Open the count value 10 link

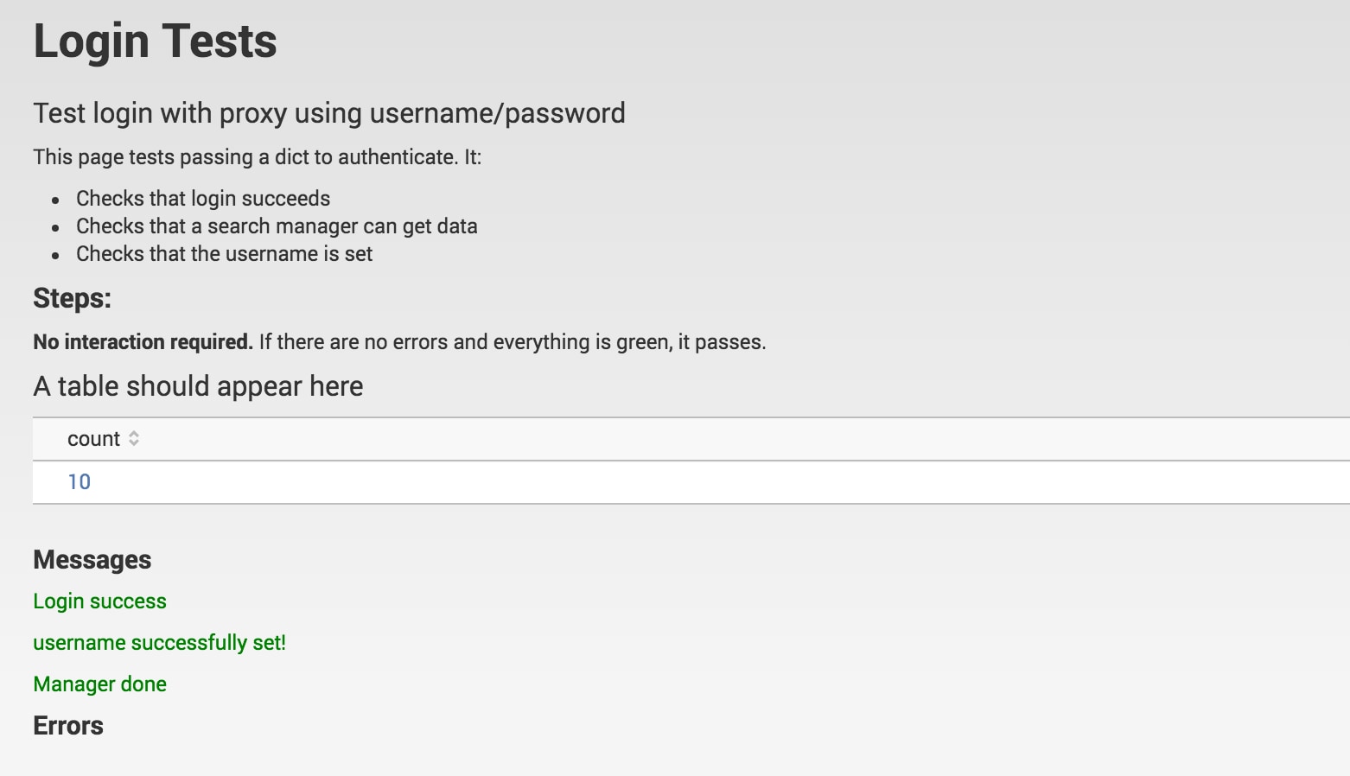coord(79,482)
